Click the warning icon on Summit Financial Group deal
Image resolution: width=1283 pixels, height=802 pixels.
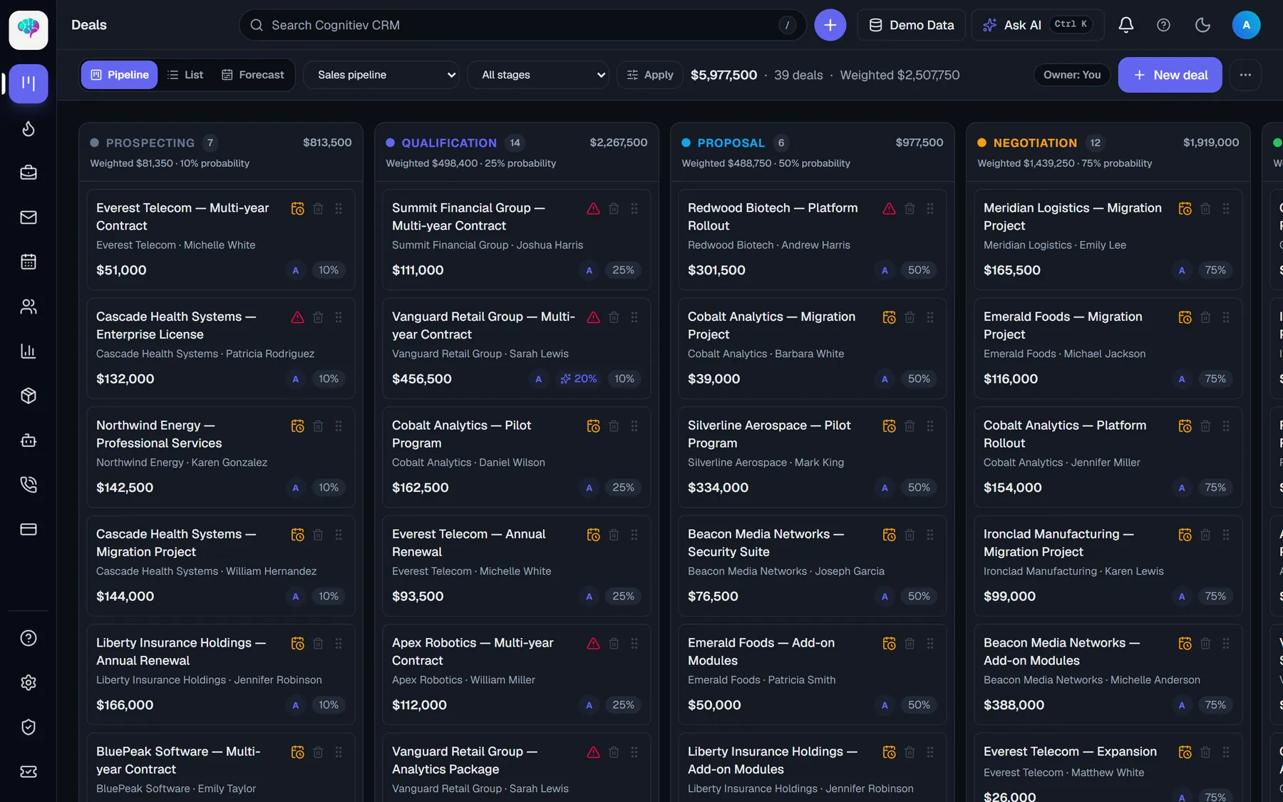(x=593, y=208)
